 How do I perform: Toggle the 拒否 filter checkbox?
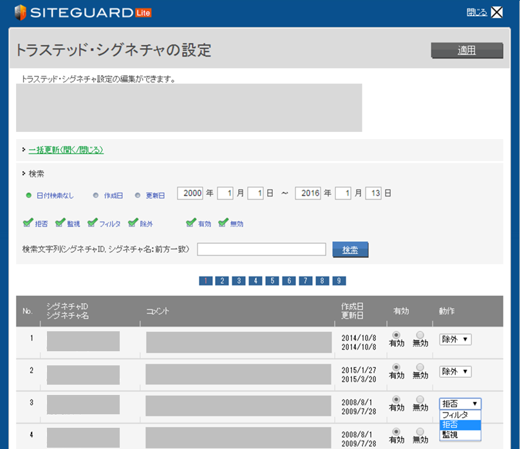coord(28,223)
